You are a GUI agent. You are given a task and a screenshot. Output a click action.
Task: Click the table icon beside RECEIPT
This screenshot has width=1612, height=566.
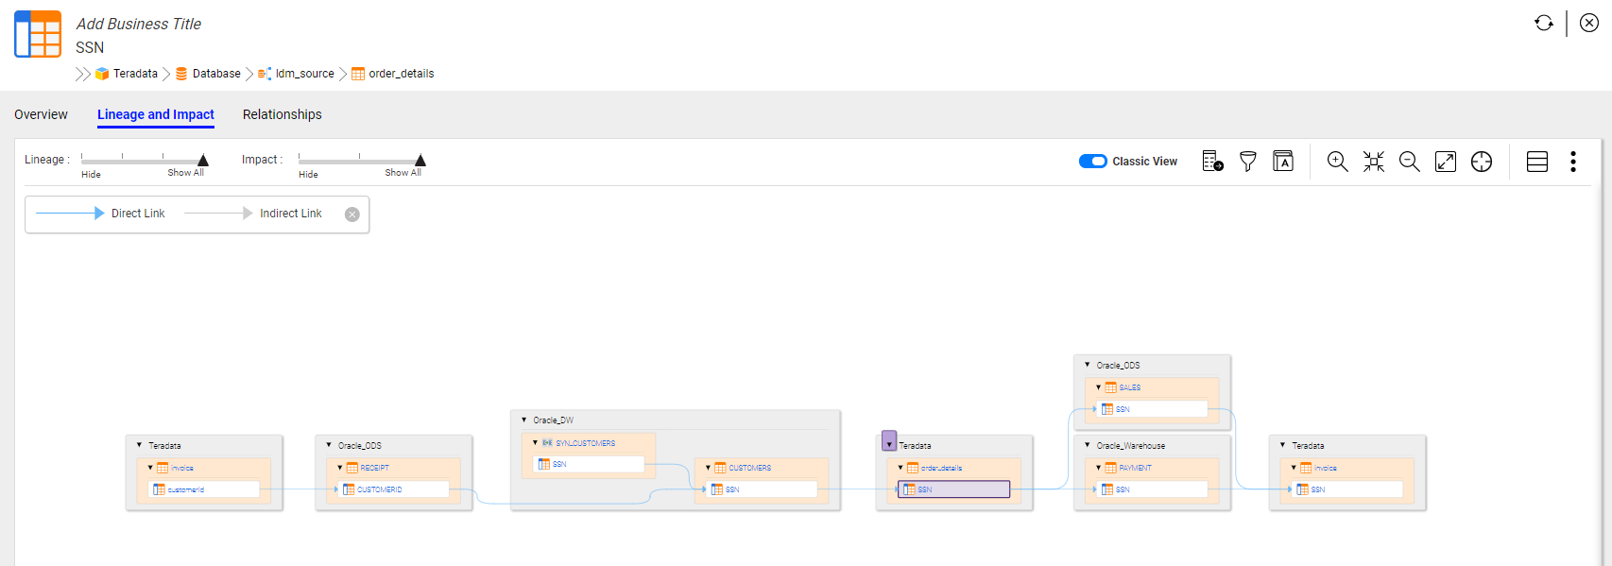click(x=352, y=468)
